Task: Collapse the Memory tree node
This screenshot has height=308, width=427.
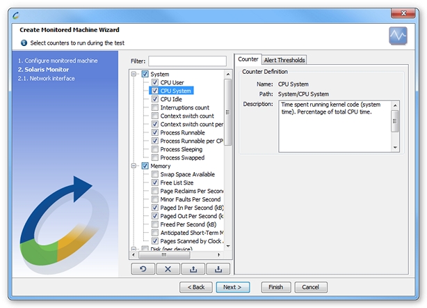Action: tap(134, 166)
